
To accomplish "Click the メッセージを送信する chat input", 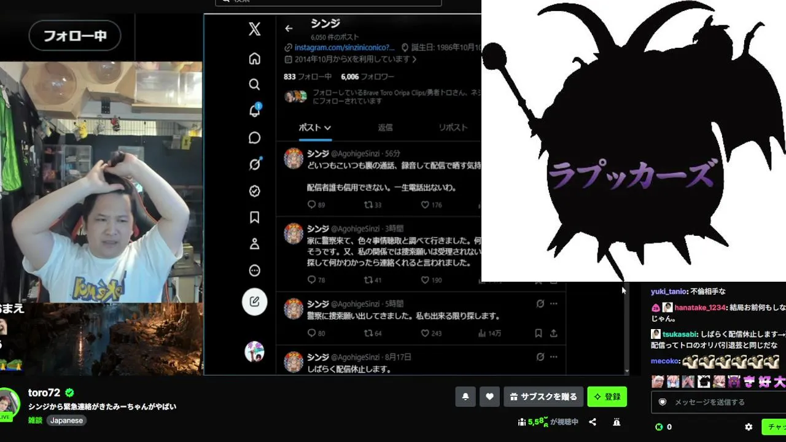I will [x=718, y=402].
